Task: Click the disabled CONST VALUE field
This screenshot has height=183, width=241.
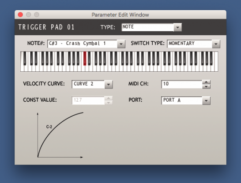Action: 88,100
